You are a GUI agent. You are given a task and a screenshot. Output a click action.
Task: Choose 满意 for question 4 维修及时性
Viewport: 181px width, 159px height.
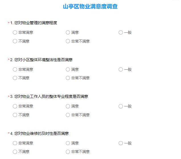[68, 143]
